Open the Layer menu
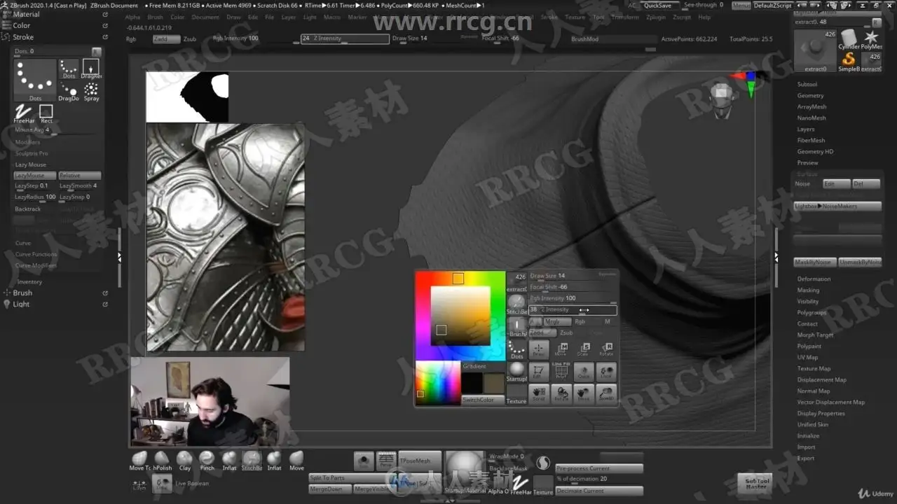897x504 pixels. [x=289, y=17]
